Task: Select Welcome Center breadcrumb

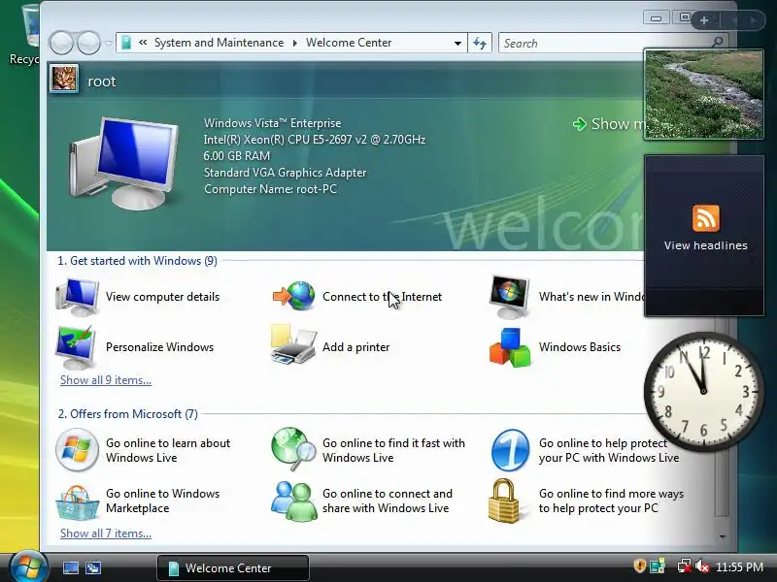Action: click(x=349, y=43)
